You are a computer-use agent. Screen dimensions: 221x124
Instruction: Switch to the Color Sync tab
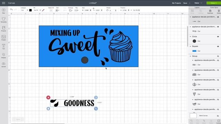coord(214,8)
